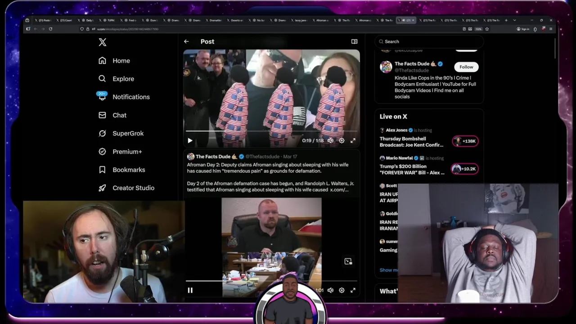The image size is (576, 324).
Task: Play the top video
Action: 190,141
